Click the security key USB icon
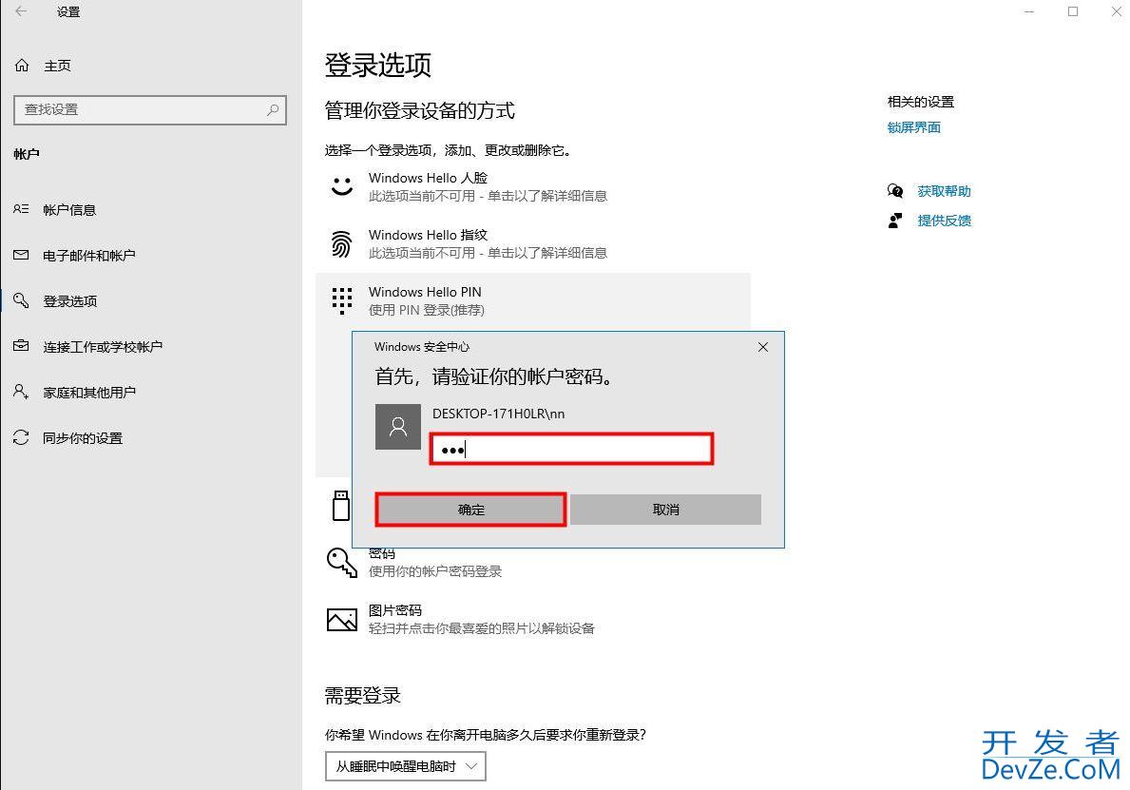Viewport: 1130px width, 790px height. click(x=341, y=506)
